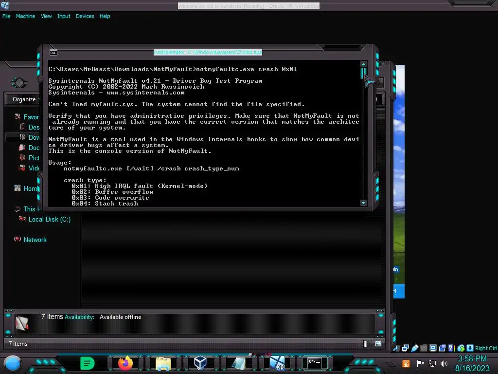The image size is (498, 374).
Task: Click the 'Available offline' text
Action: [x=121, y=317]
